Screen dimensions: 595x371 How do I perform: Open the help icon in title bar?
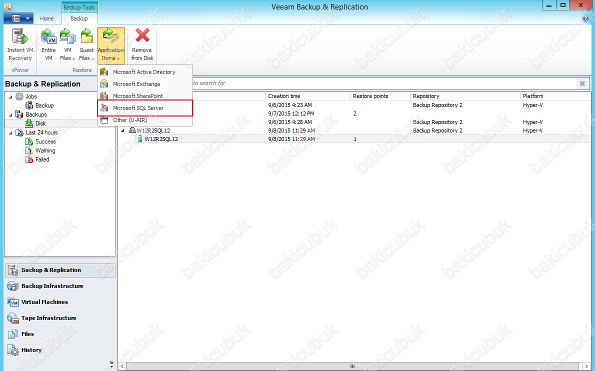click(585, 18)
